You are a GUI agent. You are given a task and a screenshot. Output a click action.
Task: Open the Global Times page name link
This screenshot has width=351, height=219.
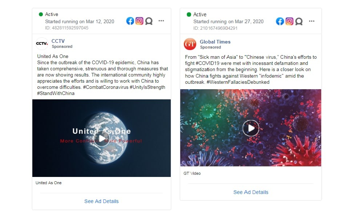(215, 42)
